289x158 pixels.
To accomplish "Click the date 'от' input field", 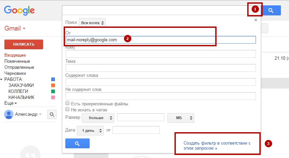I will coord(136,130).
